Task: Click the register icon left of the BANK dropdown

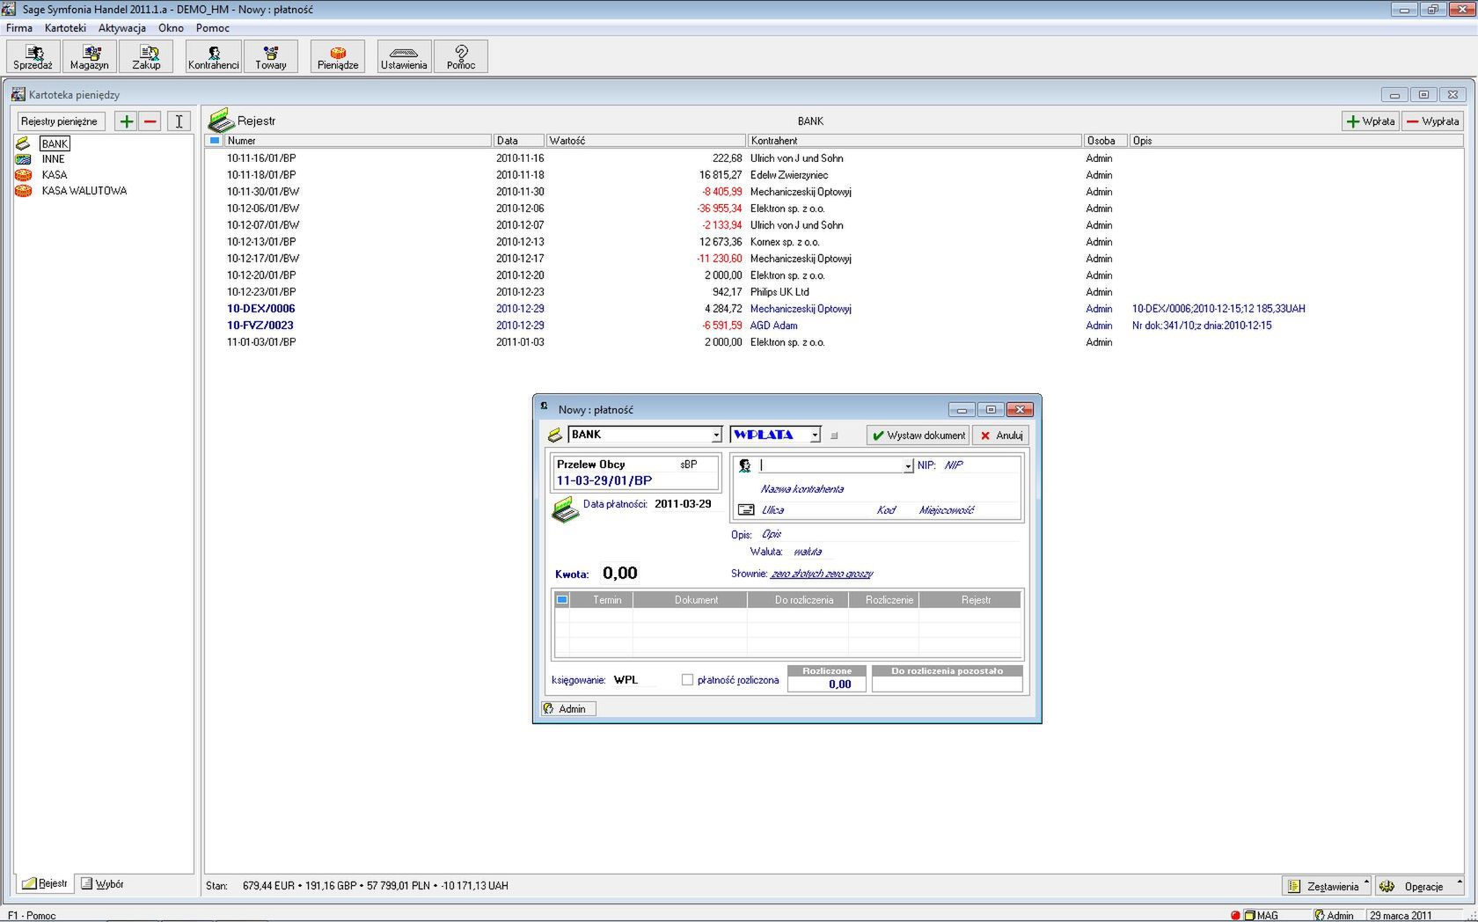Action: point(555,435)
